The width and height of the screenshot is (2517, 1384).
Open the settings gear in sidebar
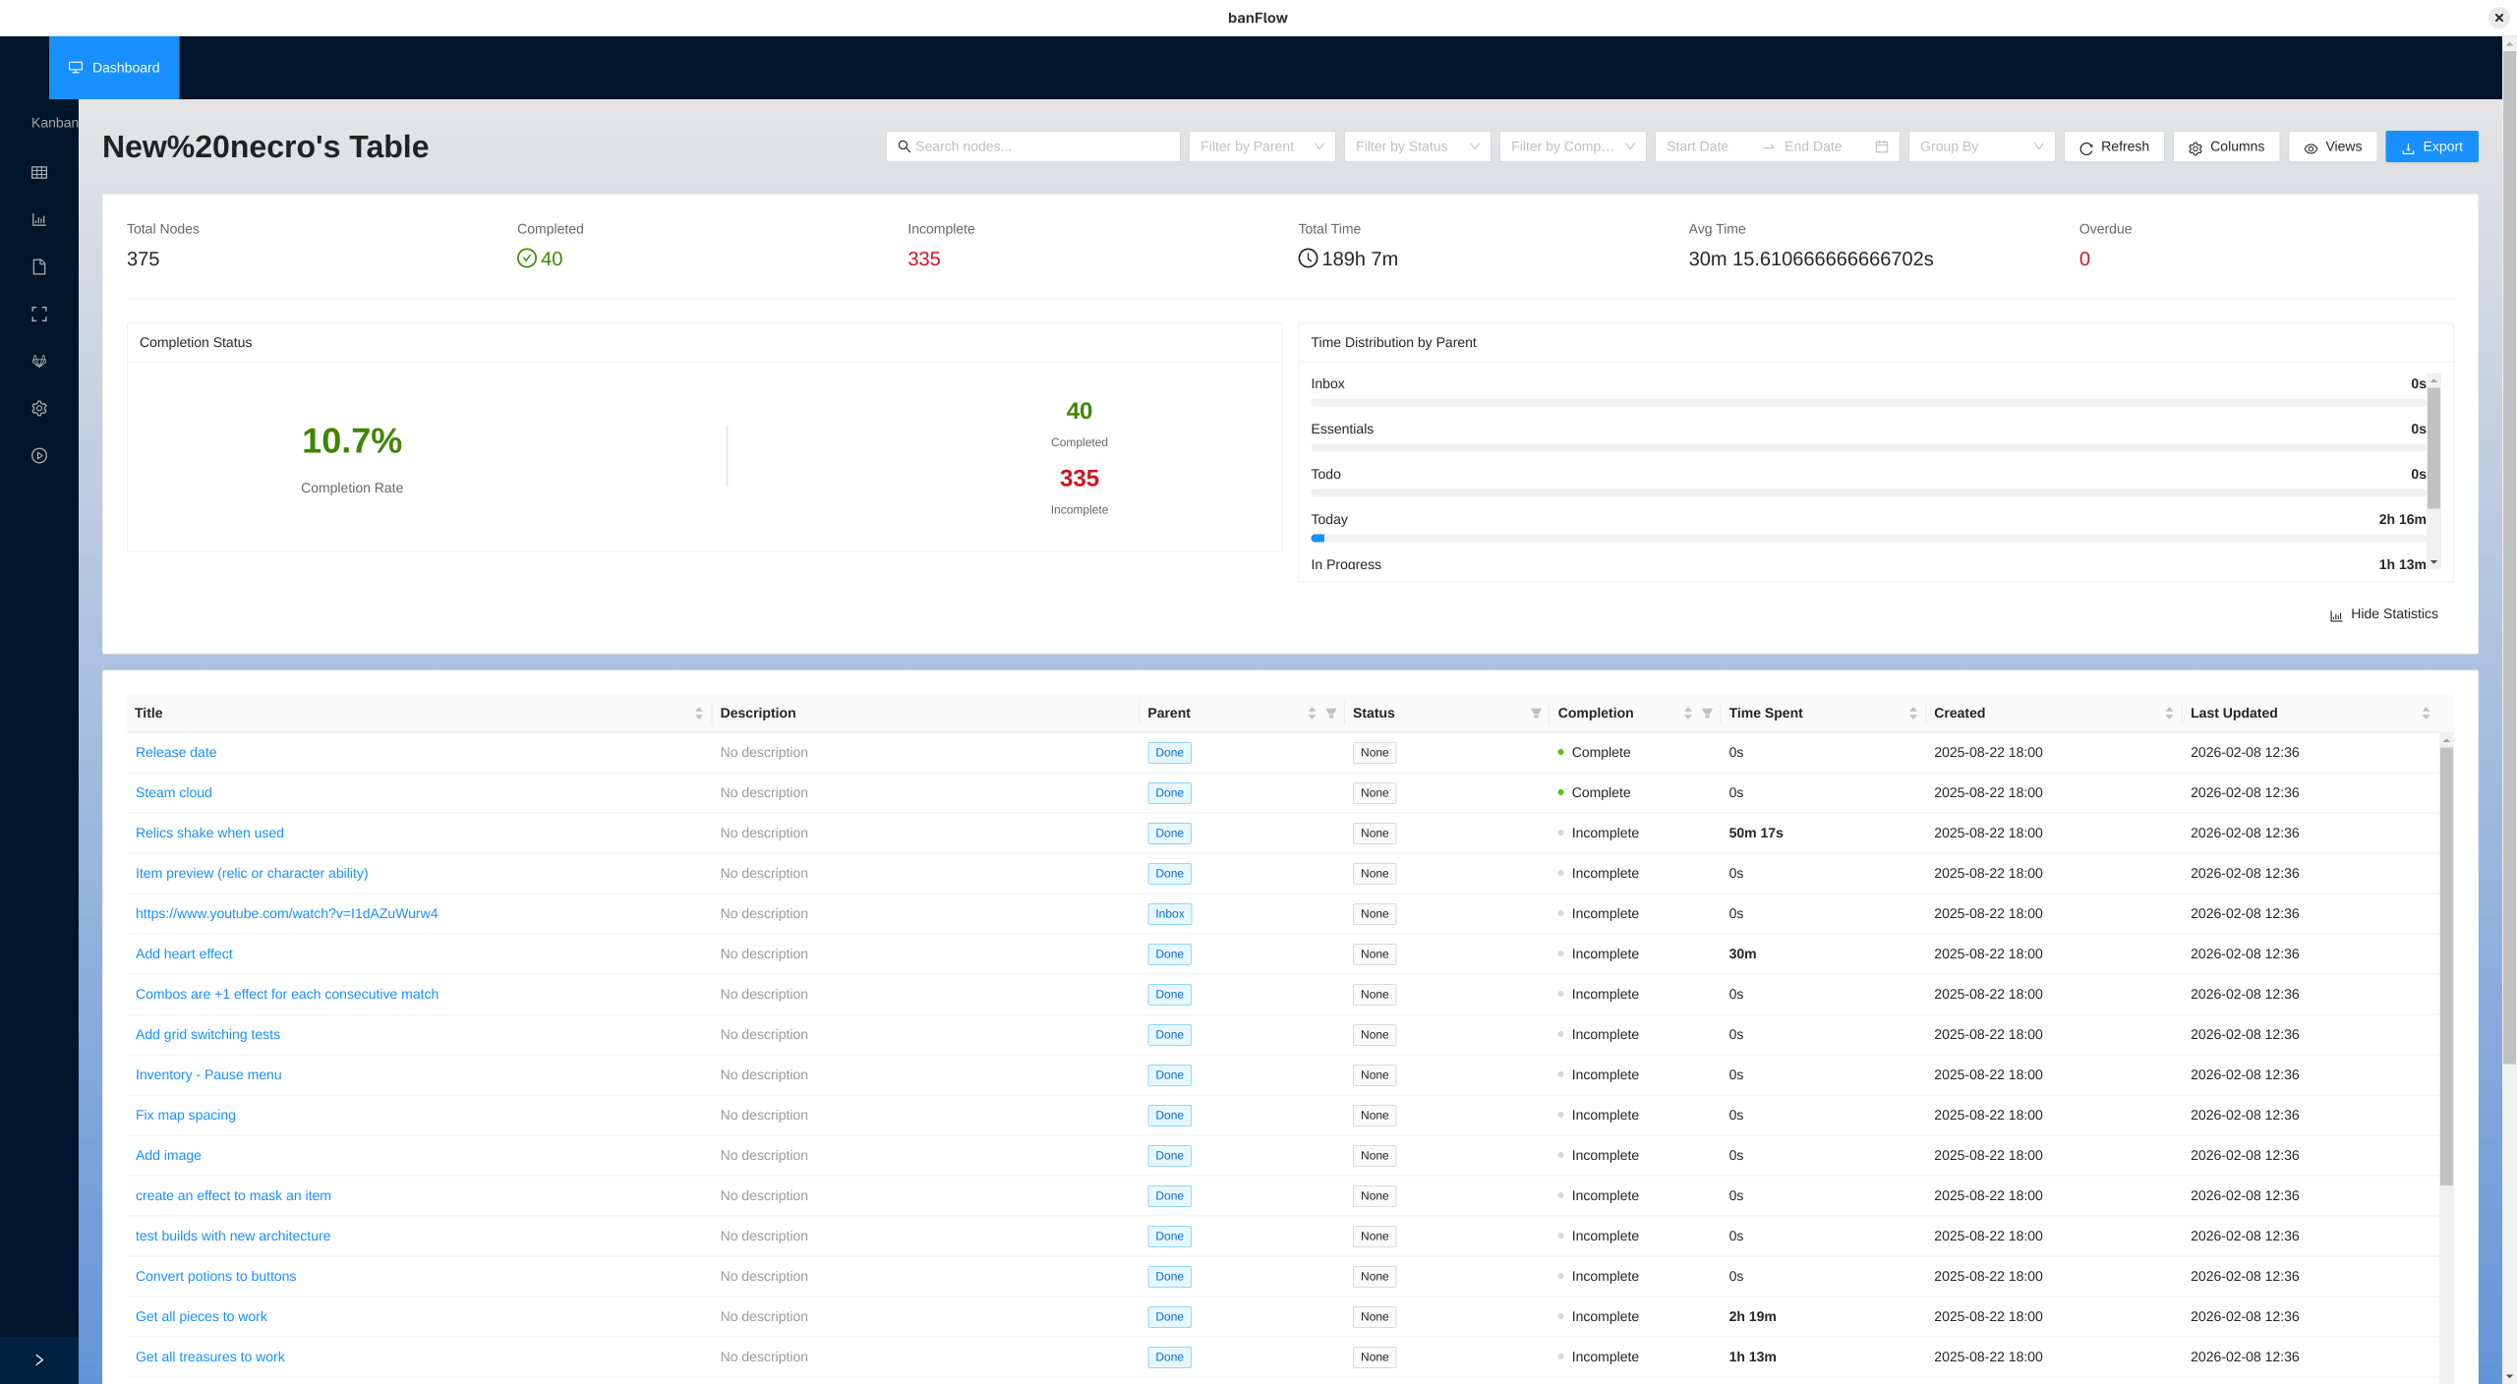[39, 409]
